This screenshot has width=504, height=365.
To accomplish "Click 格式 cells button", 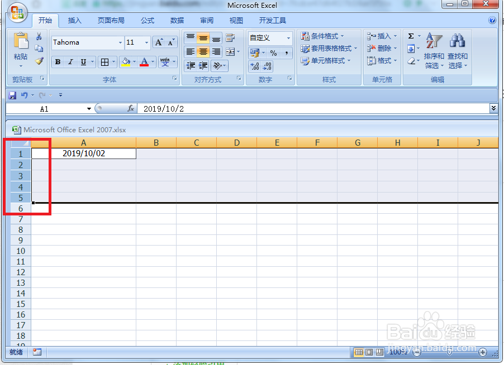I will [382, 61].
